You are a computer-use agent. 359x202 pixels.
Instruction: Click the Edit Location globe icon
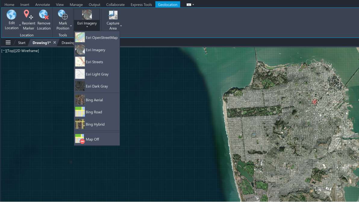pos(11,15)
